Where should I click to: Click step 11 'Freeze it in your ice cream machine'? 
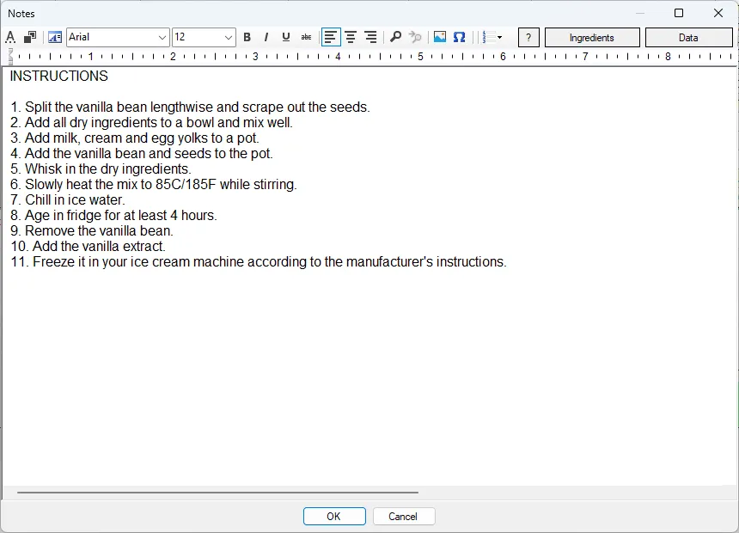pos(259,262)
